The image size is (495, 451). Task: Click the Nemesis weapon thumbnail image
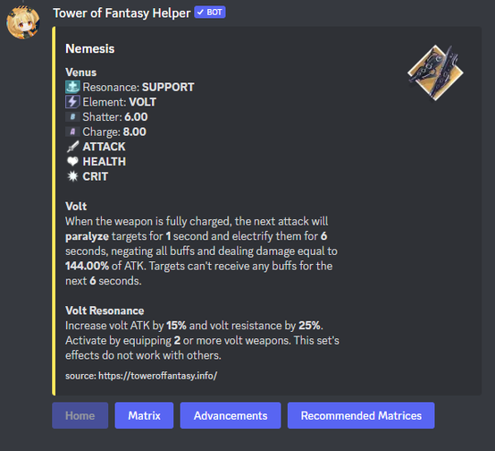435,72
